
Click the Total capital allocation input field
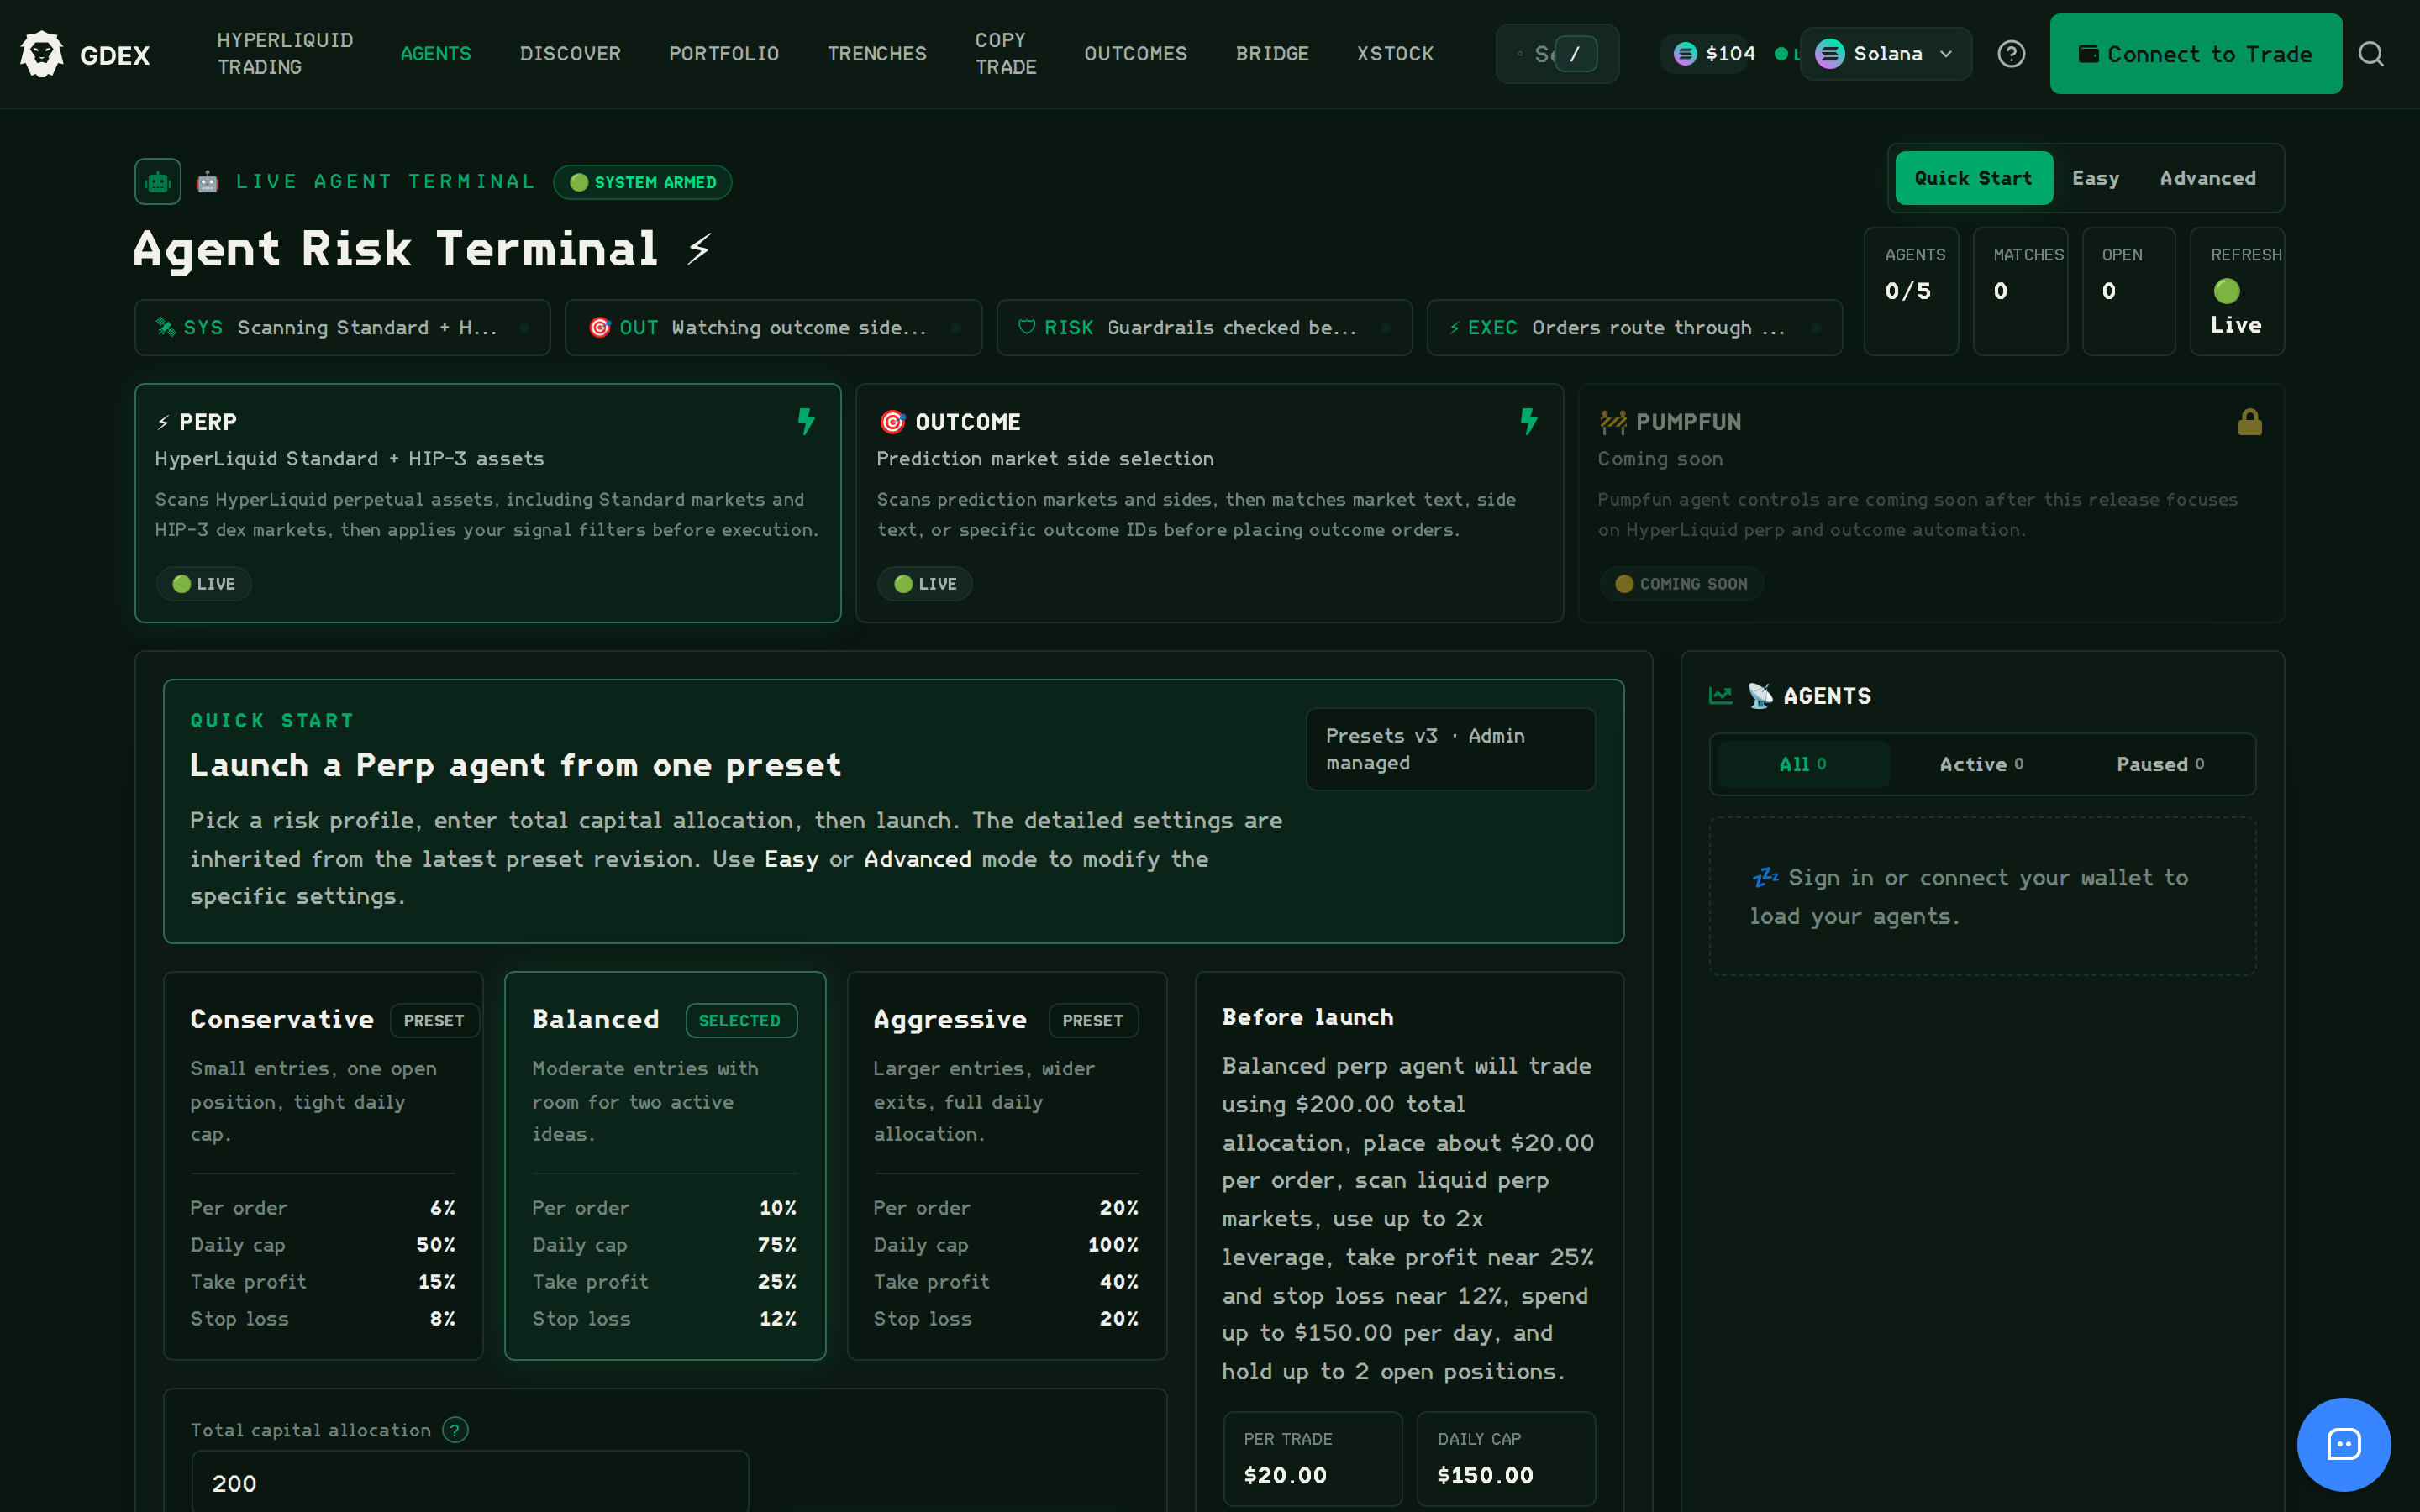tap(470, 1482)
